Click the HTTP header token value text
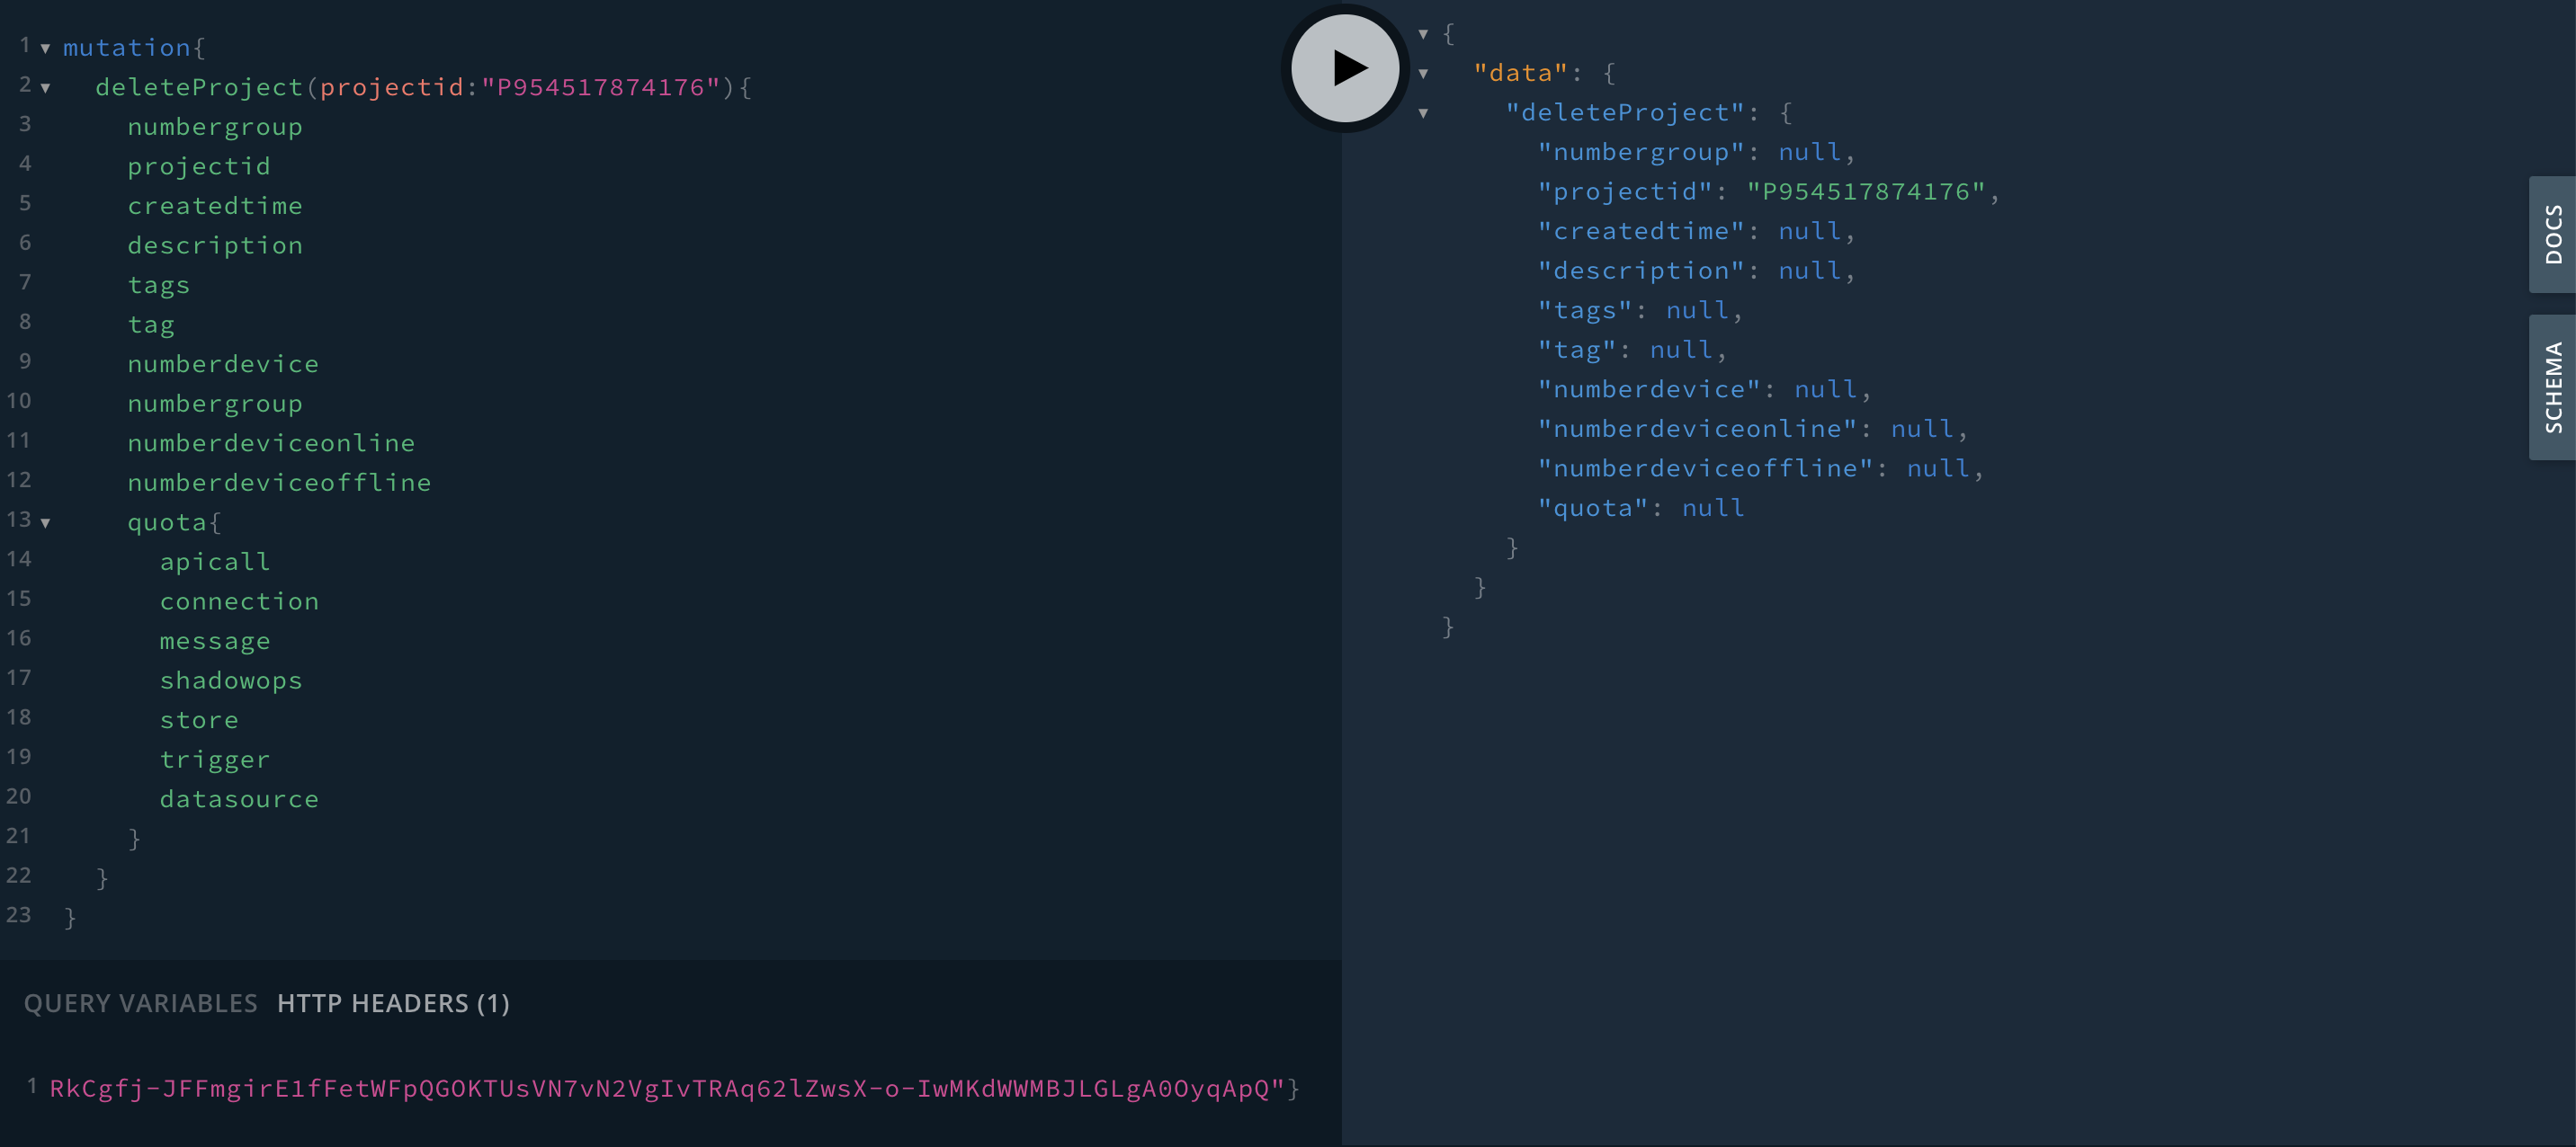Image resolution: width=2576 pixels, height=1147 pixels. (667, 1088)
